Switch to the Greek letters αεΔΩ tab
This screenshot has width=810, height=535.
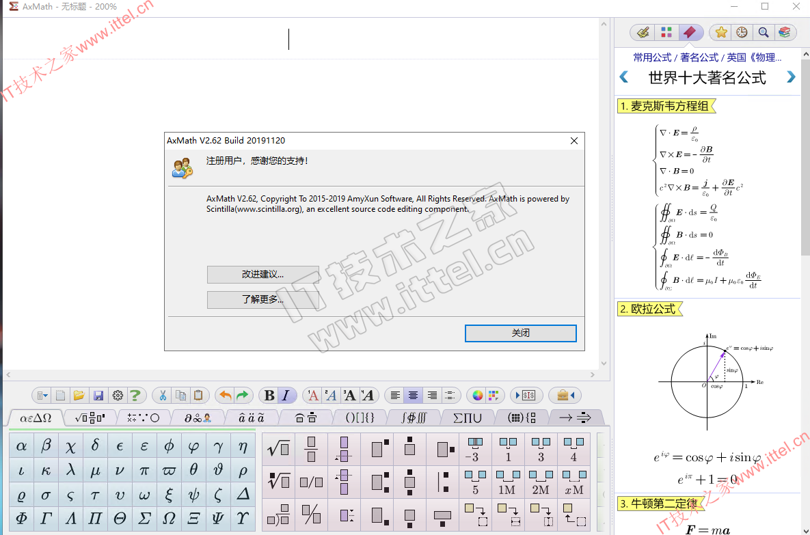35,417
